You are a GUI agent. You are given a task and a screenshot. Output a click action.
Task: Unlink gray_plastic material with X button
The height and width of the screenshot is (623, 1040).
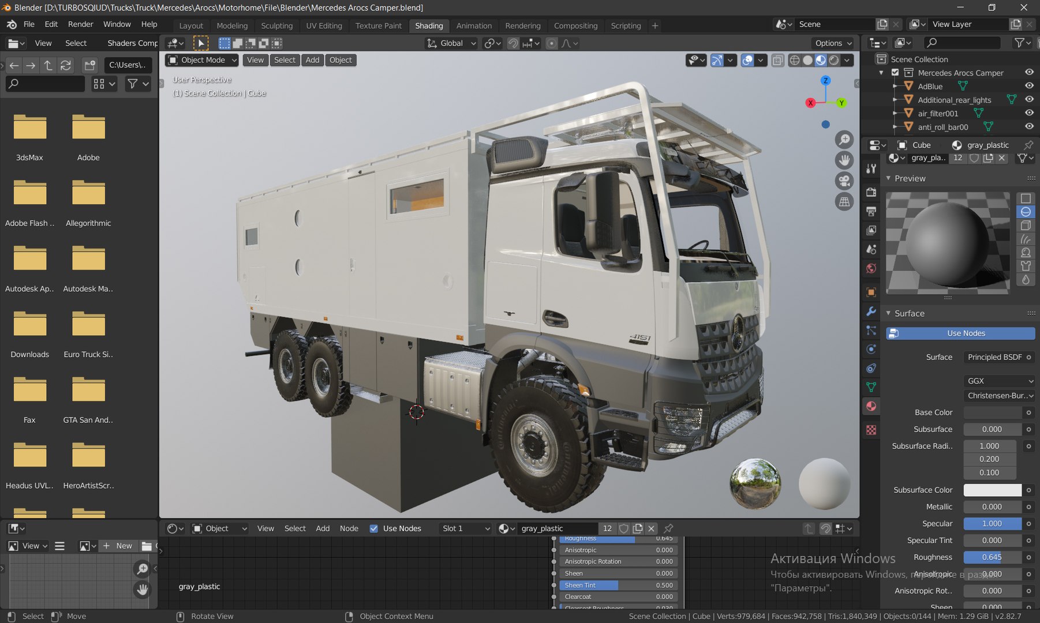tap(652, 528)
